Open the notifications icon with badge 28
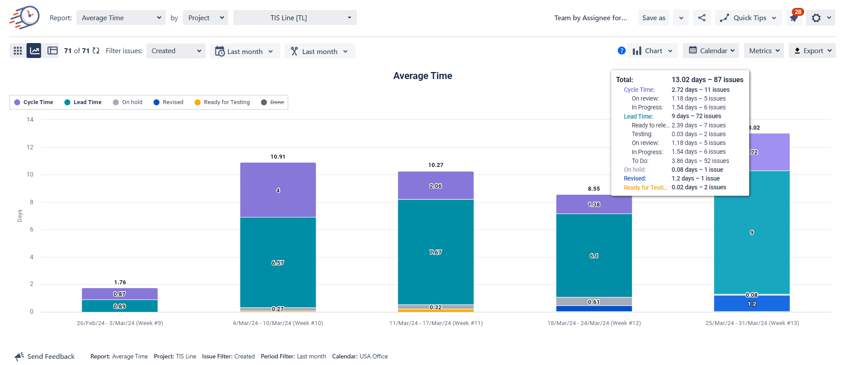The image size is (842, 365). (794, 18)
